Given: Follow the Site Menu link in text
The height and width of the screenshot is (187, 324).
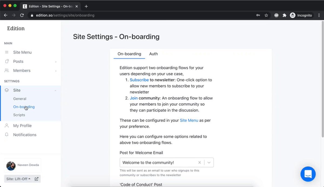Looking at the screenshot, I should coord(189,120).
